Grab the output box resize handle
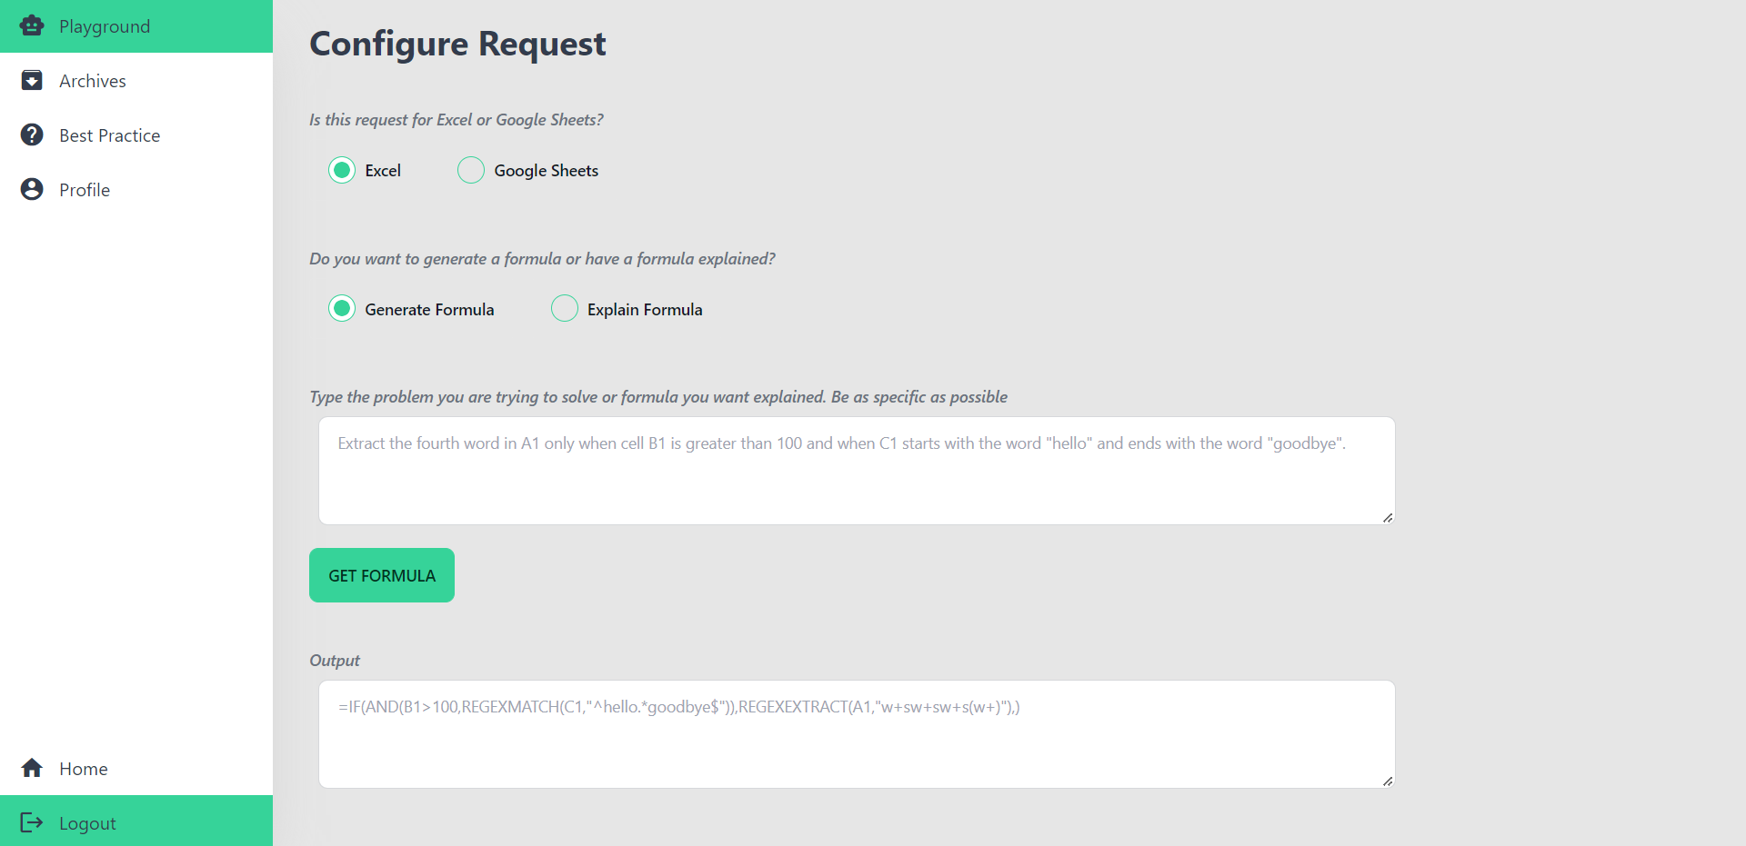The height and width of the screenshot is (846, 1746). pos(1388,781)
